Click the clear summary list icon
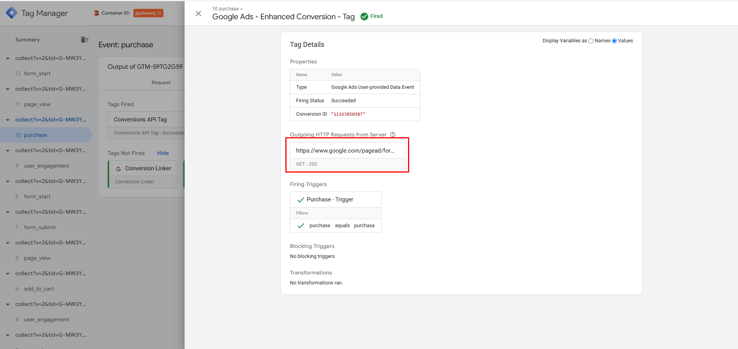 [x=85, y=40]
